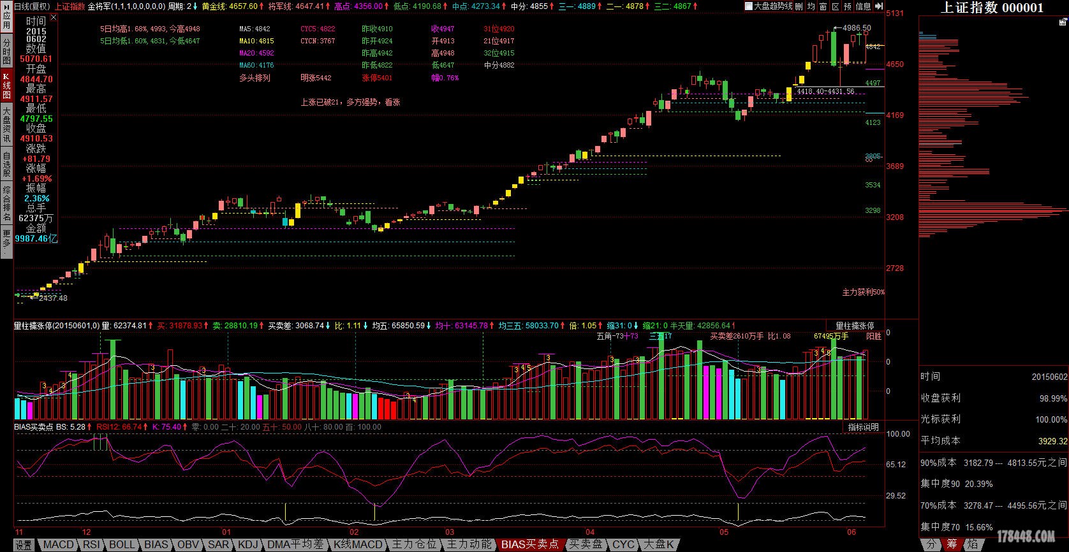Click the 删 toolbar button
Screen dimensions: 1069x552
(x=799, y=6)
